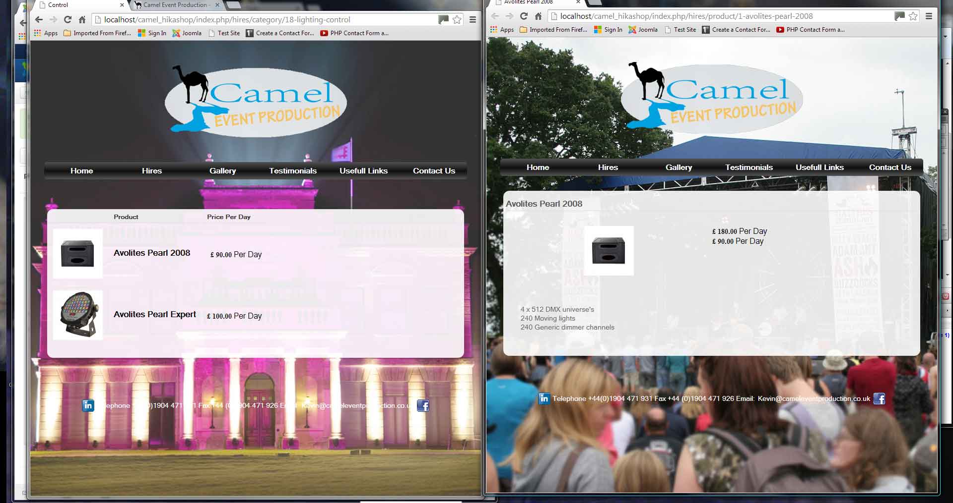953x503 pixels.
Task: Click Back arrow in the Avolites Pearl 2008 window
Action: [495, 16]
